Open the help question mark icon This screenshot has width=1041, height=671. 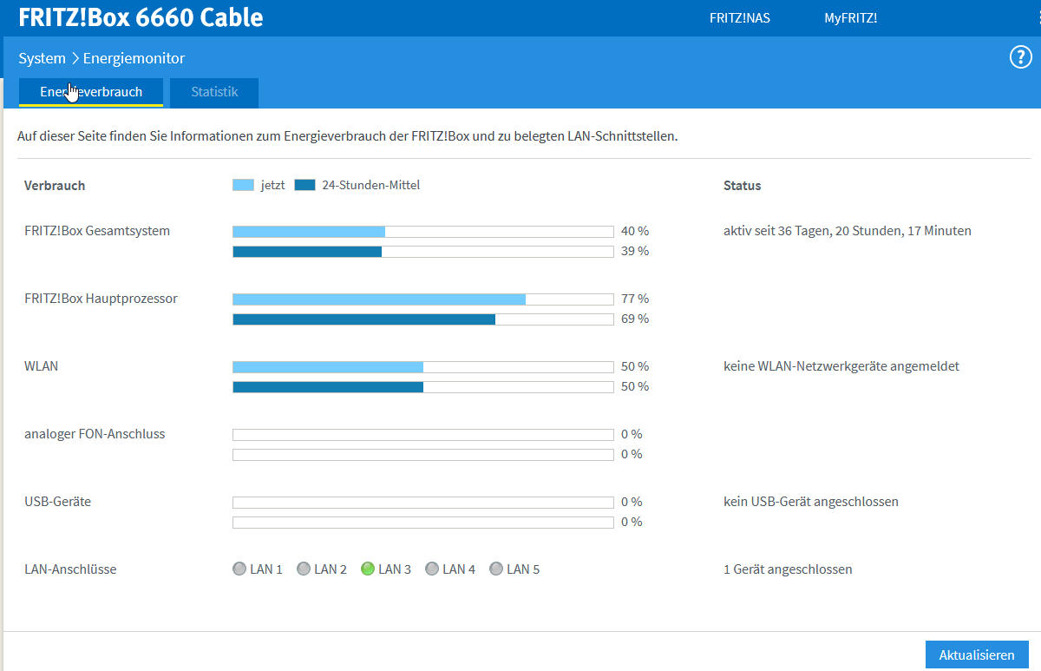1020,57
